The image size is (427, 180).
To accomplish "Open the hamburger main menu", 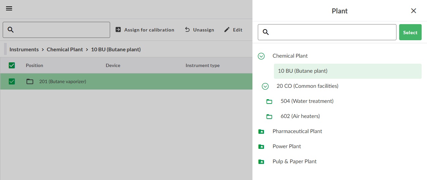I will pyautogui.click(x=9, y=9).
